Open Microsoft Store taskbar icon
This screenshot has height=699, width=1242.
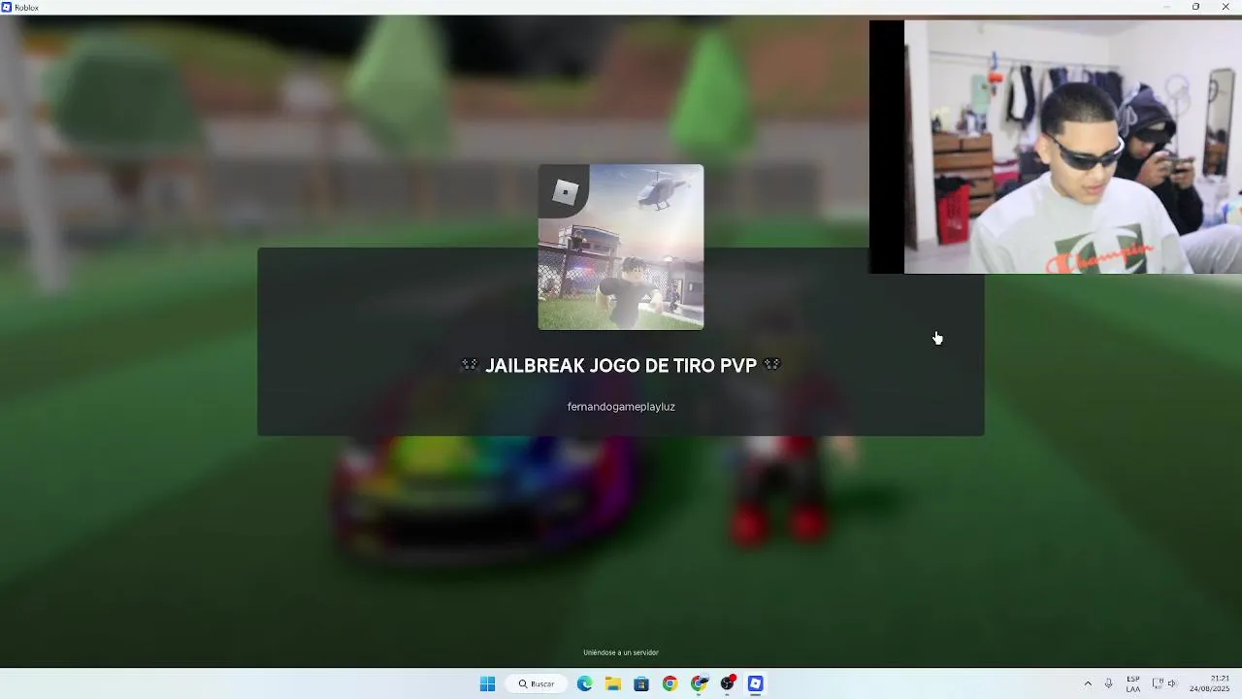[x=641, y=683]
